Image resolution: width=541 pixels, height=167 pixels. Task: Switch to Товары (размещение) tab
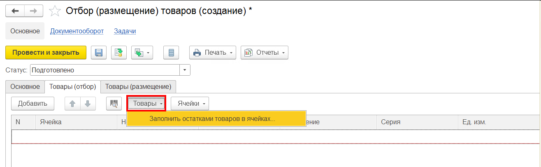click(x=138, y=86)
